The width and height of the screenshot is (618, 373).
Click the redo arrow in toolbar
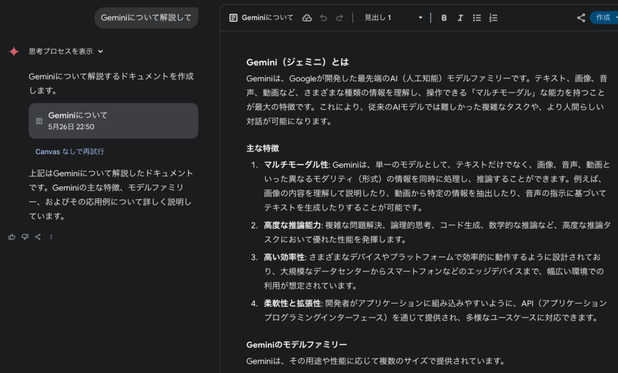339,18
